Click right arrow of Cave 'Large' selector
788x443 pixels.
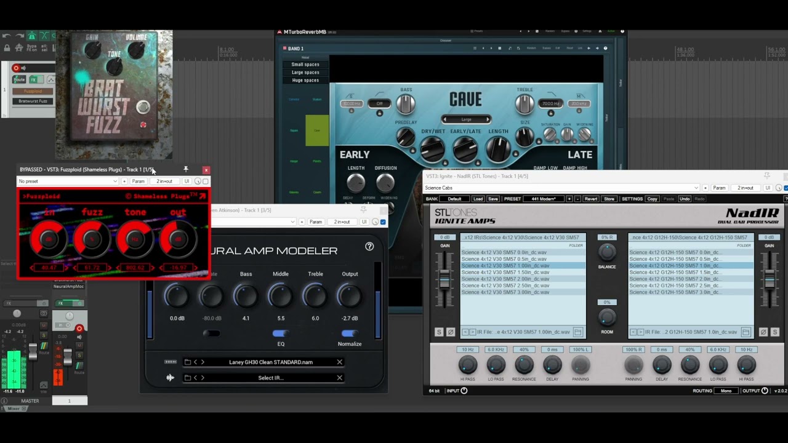click(x=488, y=119)
